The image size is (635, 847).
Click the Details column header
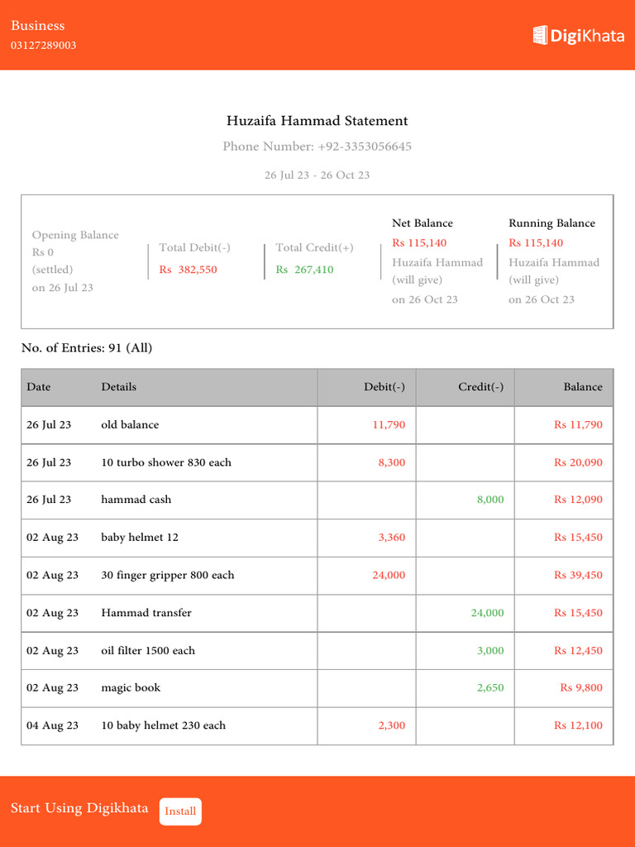119,387
